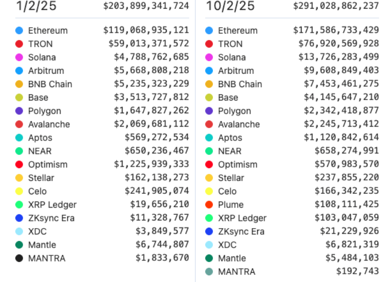The image size is (390, 282).
Task: Click the red TRON dot under 10/2/25
Action: (x=209, y=44)
